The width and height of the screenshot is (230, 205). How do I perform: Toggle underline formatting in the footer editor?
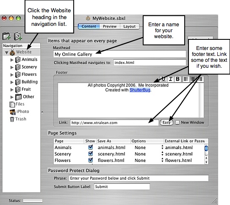pos(163,79)
